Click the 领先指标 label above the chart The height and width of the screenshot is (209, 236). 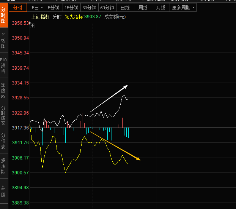74,17
